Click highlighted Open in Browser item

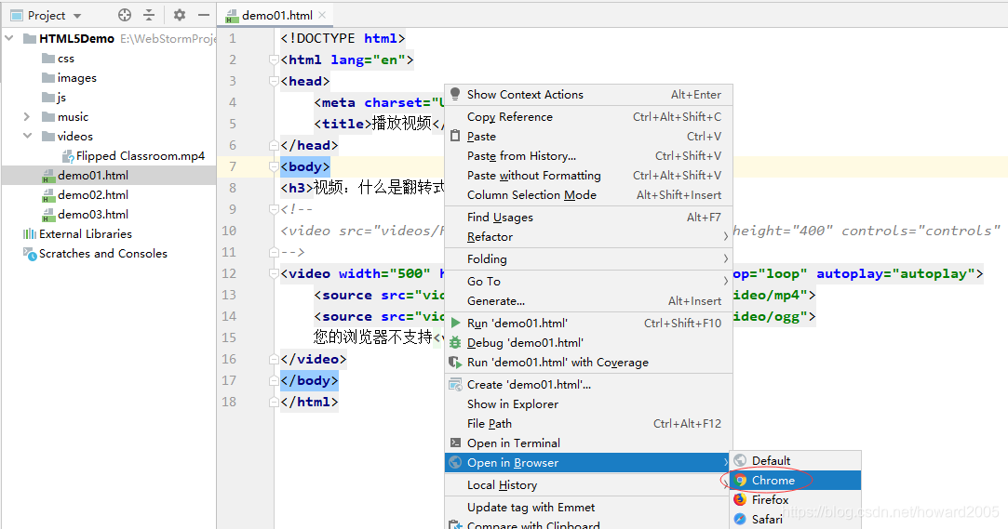588,463
